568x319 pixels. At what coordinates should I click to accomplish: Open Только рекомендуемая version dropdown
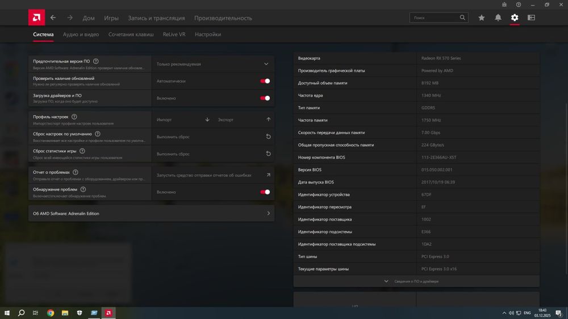[x=213, y=64]
